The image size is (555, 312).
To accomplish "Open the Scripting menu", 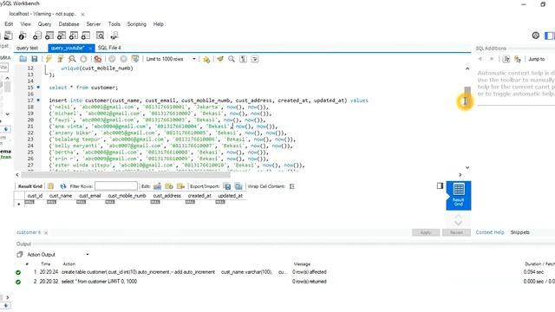I will tap(137, 24).
